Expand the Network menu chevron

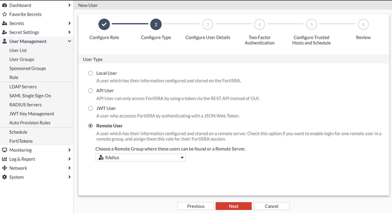coord(69,168)
